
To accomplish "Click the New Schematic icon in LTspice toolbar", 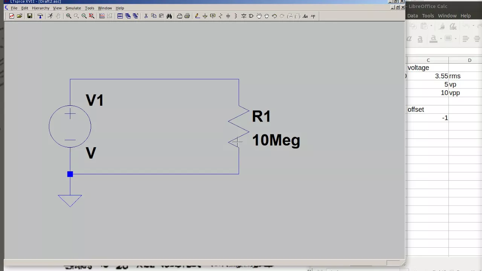I will [x=11, y=16].
